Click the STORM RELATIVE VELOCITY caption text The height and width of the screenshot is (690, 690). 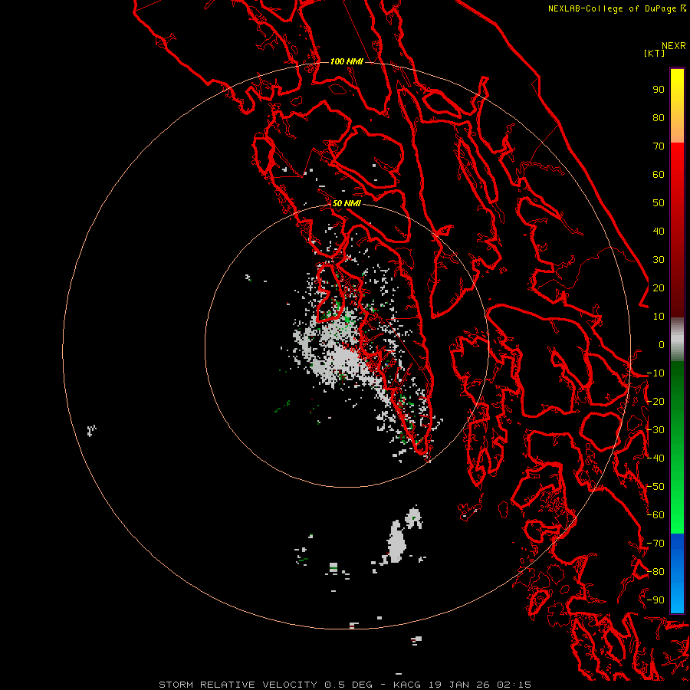click(x=238, y=685)
